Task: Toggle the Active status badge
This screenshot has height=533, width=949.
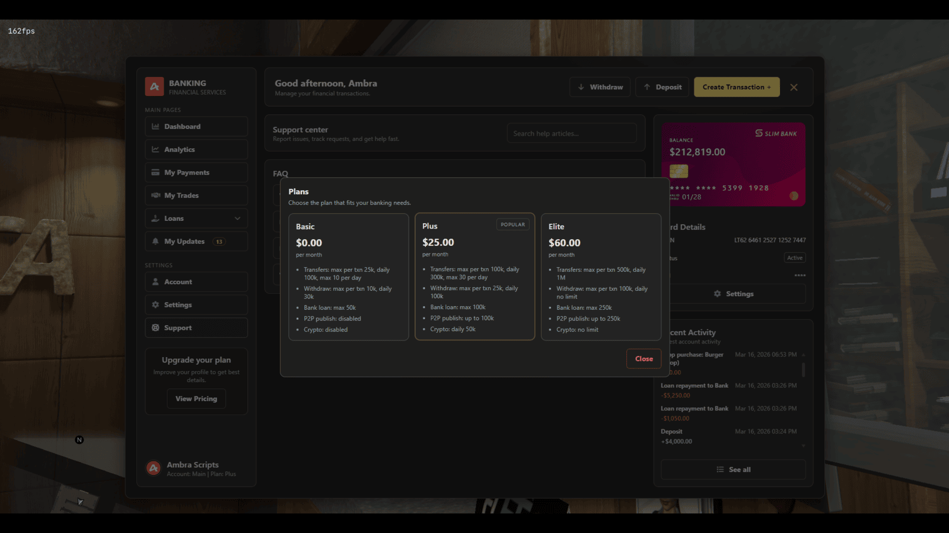Action: tap(795, 258)
